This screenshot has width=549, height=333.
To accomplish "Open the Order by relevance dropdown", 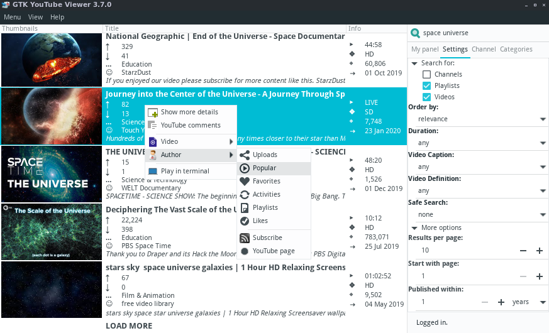I will tap(482, 119).
